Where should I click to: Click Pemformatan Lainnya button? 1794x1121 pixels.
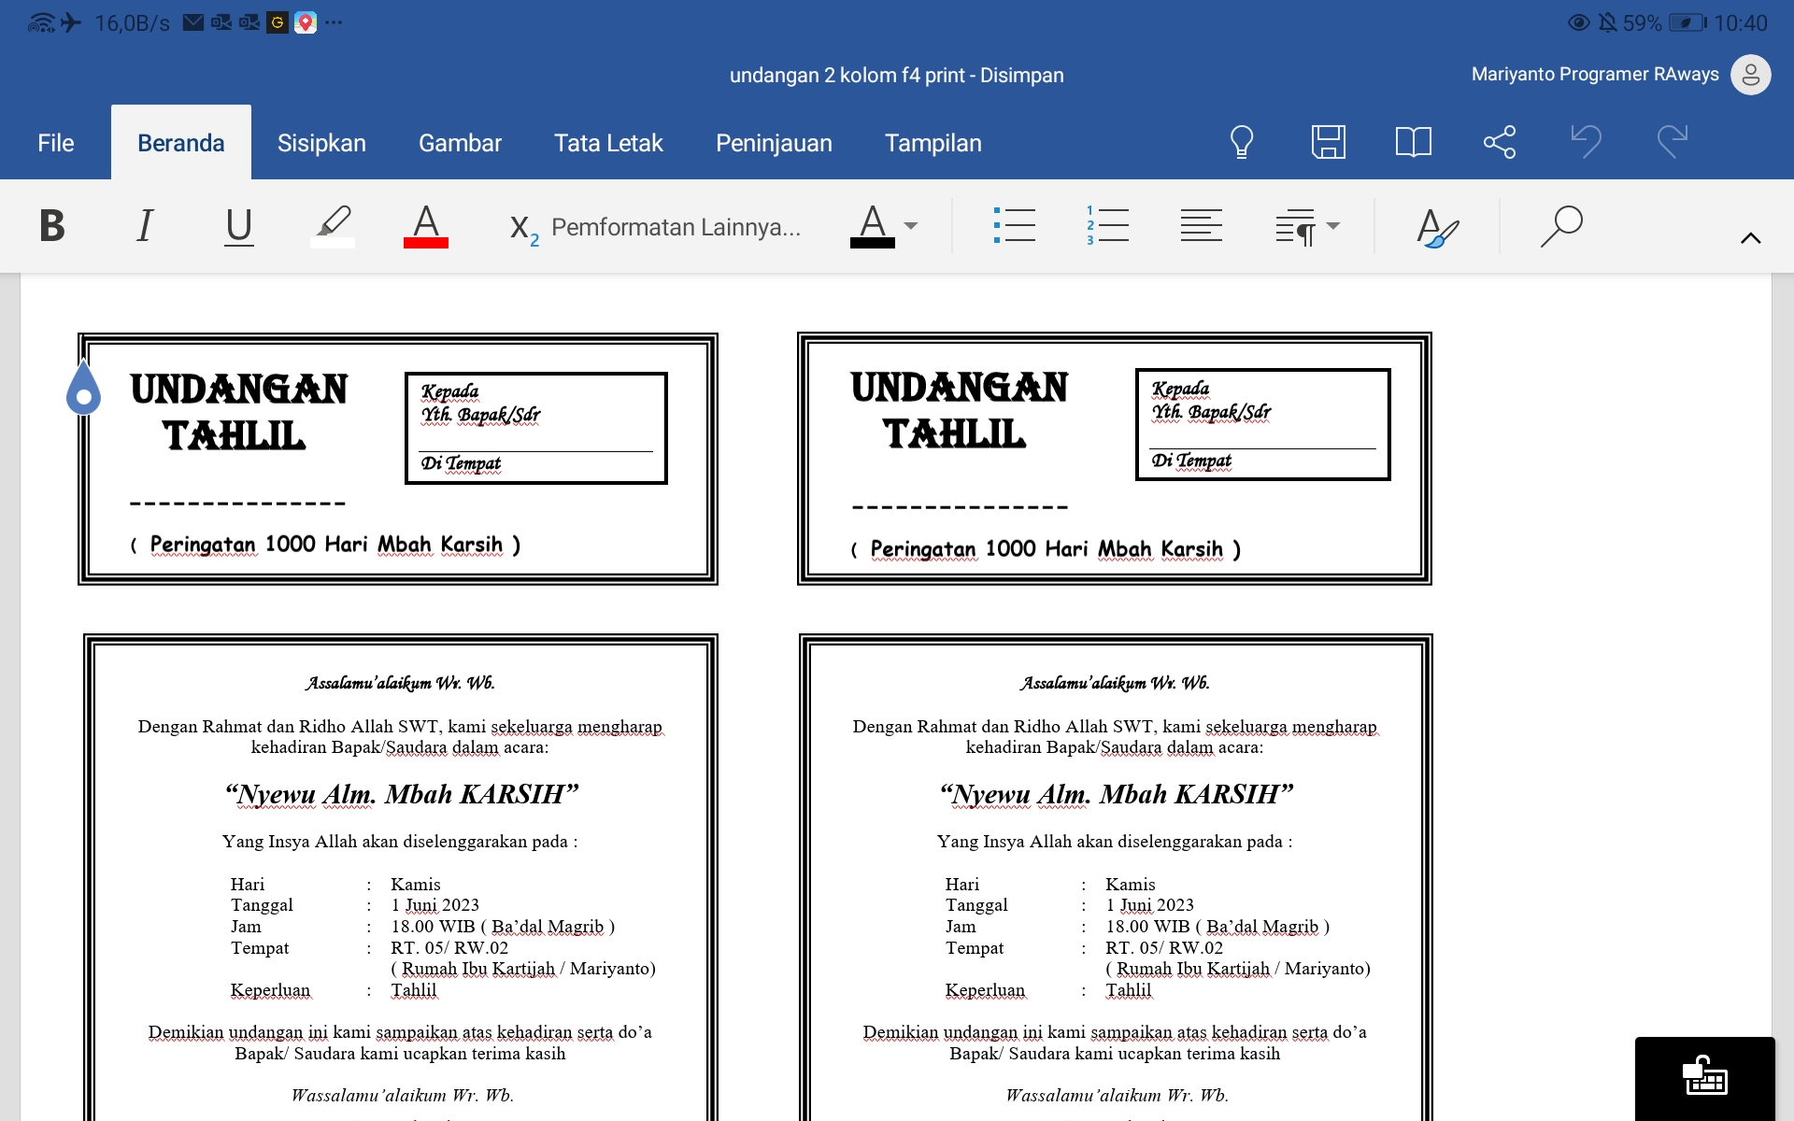pyautogui.click(x=675, y=227)
